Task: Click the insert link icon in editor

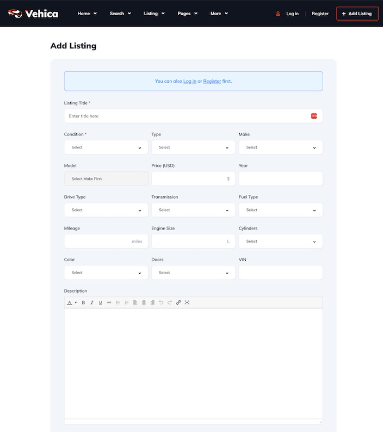Action: pos(178,303)
